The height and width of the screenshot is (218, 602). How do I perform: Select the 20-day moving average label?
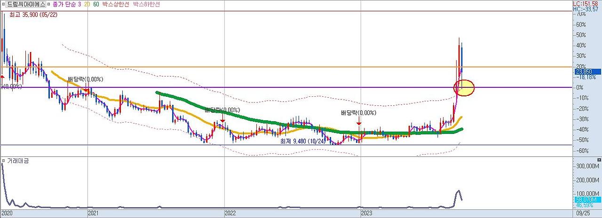(x=88, y=3)
